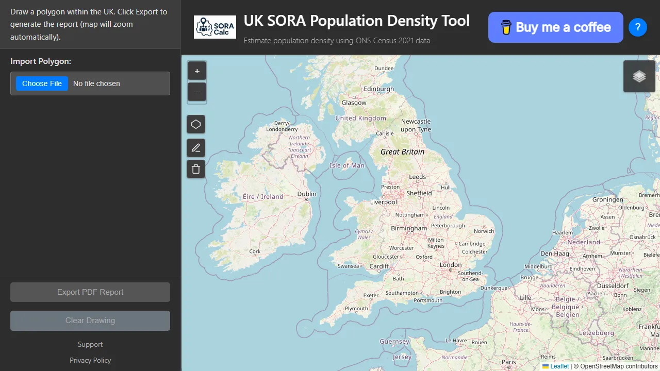This screenshot has width=660, height=371.
Task: Open the map layers switcher
Action: [639, 76]
